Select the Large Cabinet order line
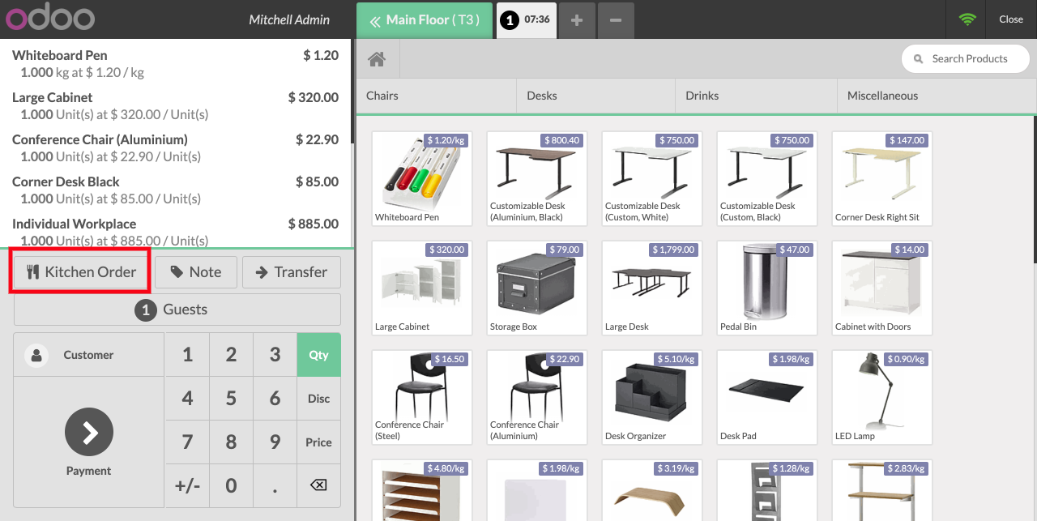Viewport: 1037px width, 521px height. pyautogui.click(x=175, y=105)
